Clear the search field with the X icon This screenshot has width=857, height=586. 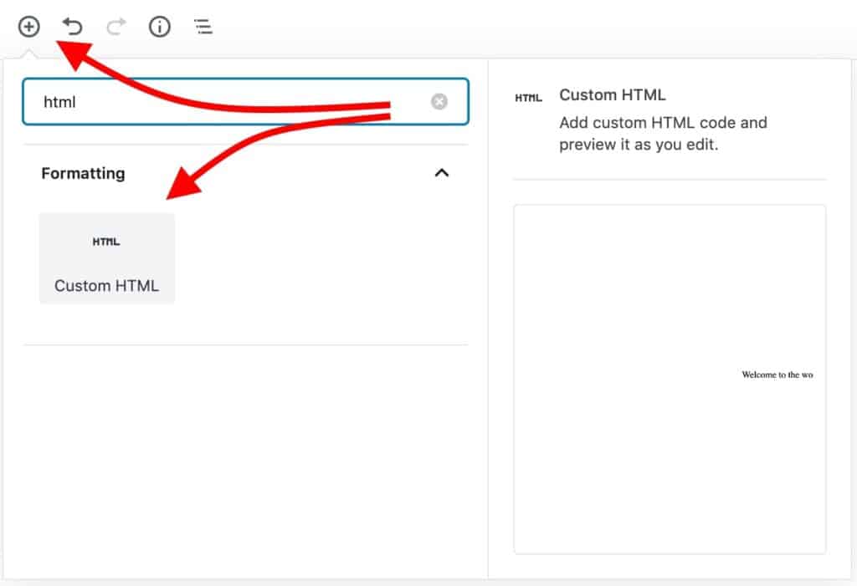pyautogui.click(x=439, y=102)
